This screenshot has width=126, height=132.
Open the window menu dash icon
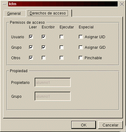click(4, 4)
